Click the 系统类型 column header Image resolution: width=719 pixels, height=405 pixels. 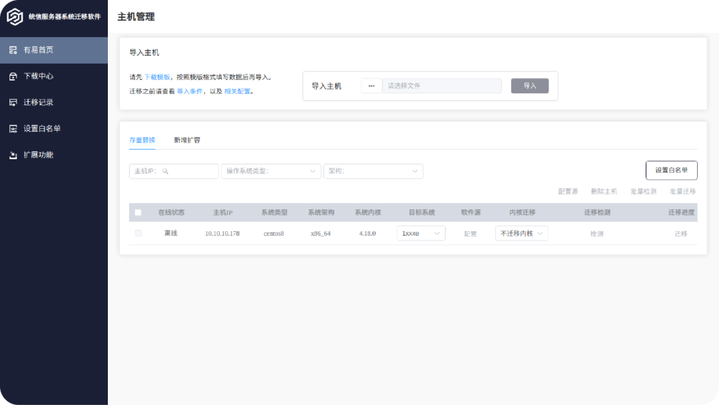coord(274,212)
